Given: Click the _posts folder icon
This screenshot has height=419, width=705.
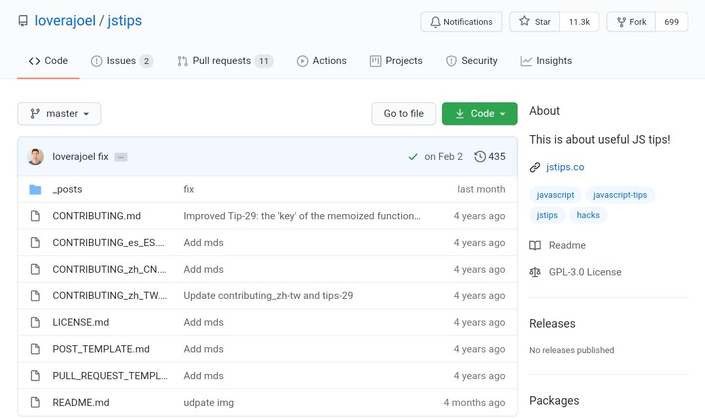Looking at the screenshot, I should 35,189.
